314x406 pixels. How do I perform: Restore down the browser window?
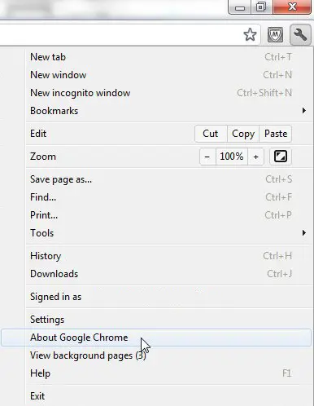[x=261, y=7]
